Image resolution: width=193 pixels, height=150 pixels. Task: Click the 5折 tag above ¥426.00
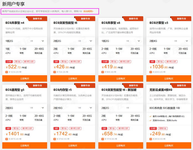(56, 62)
